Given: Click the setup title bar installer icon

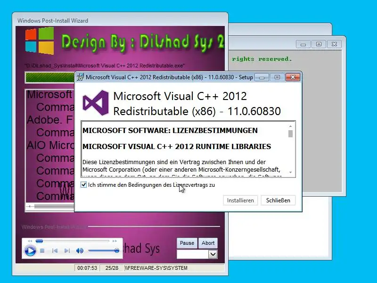Looking at the screenshot, I should pyautogui.click(x=80, y=77).
